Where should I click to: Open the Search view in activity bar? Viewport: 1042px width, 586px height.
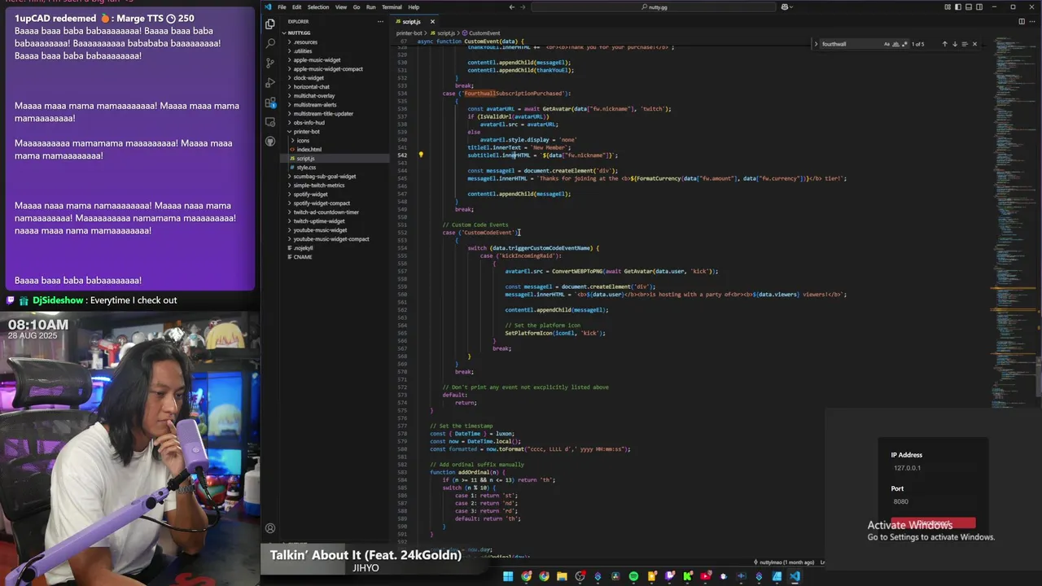[x=270, y=43]
